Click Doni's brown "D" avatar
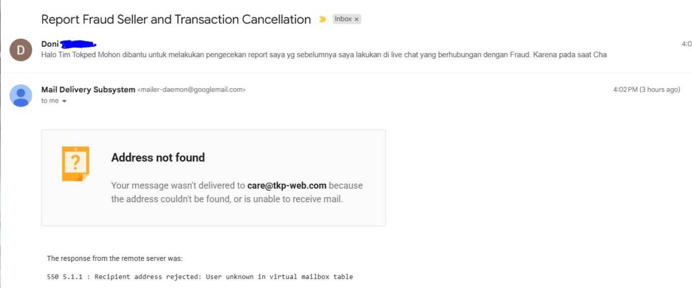Screen dimensions: 692x288 (21, 50)
